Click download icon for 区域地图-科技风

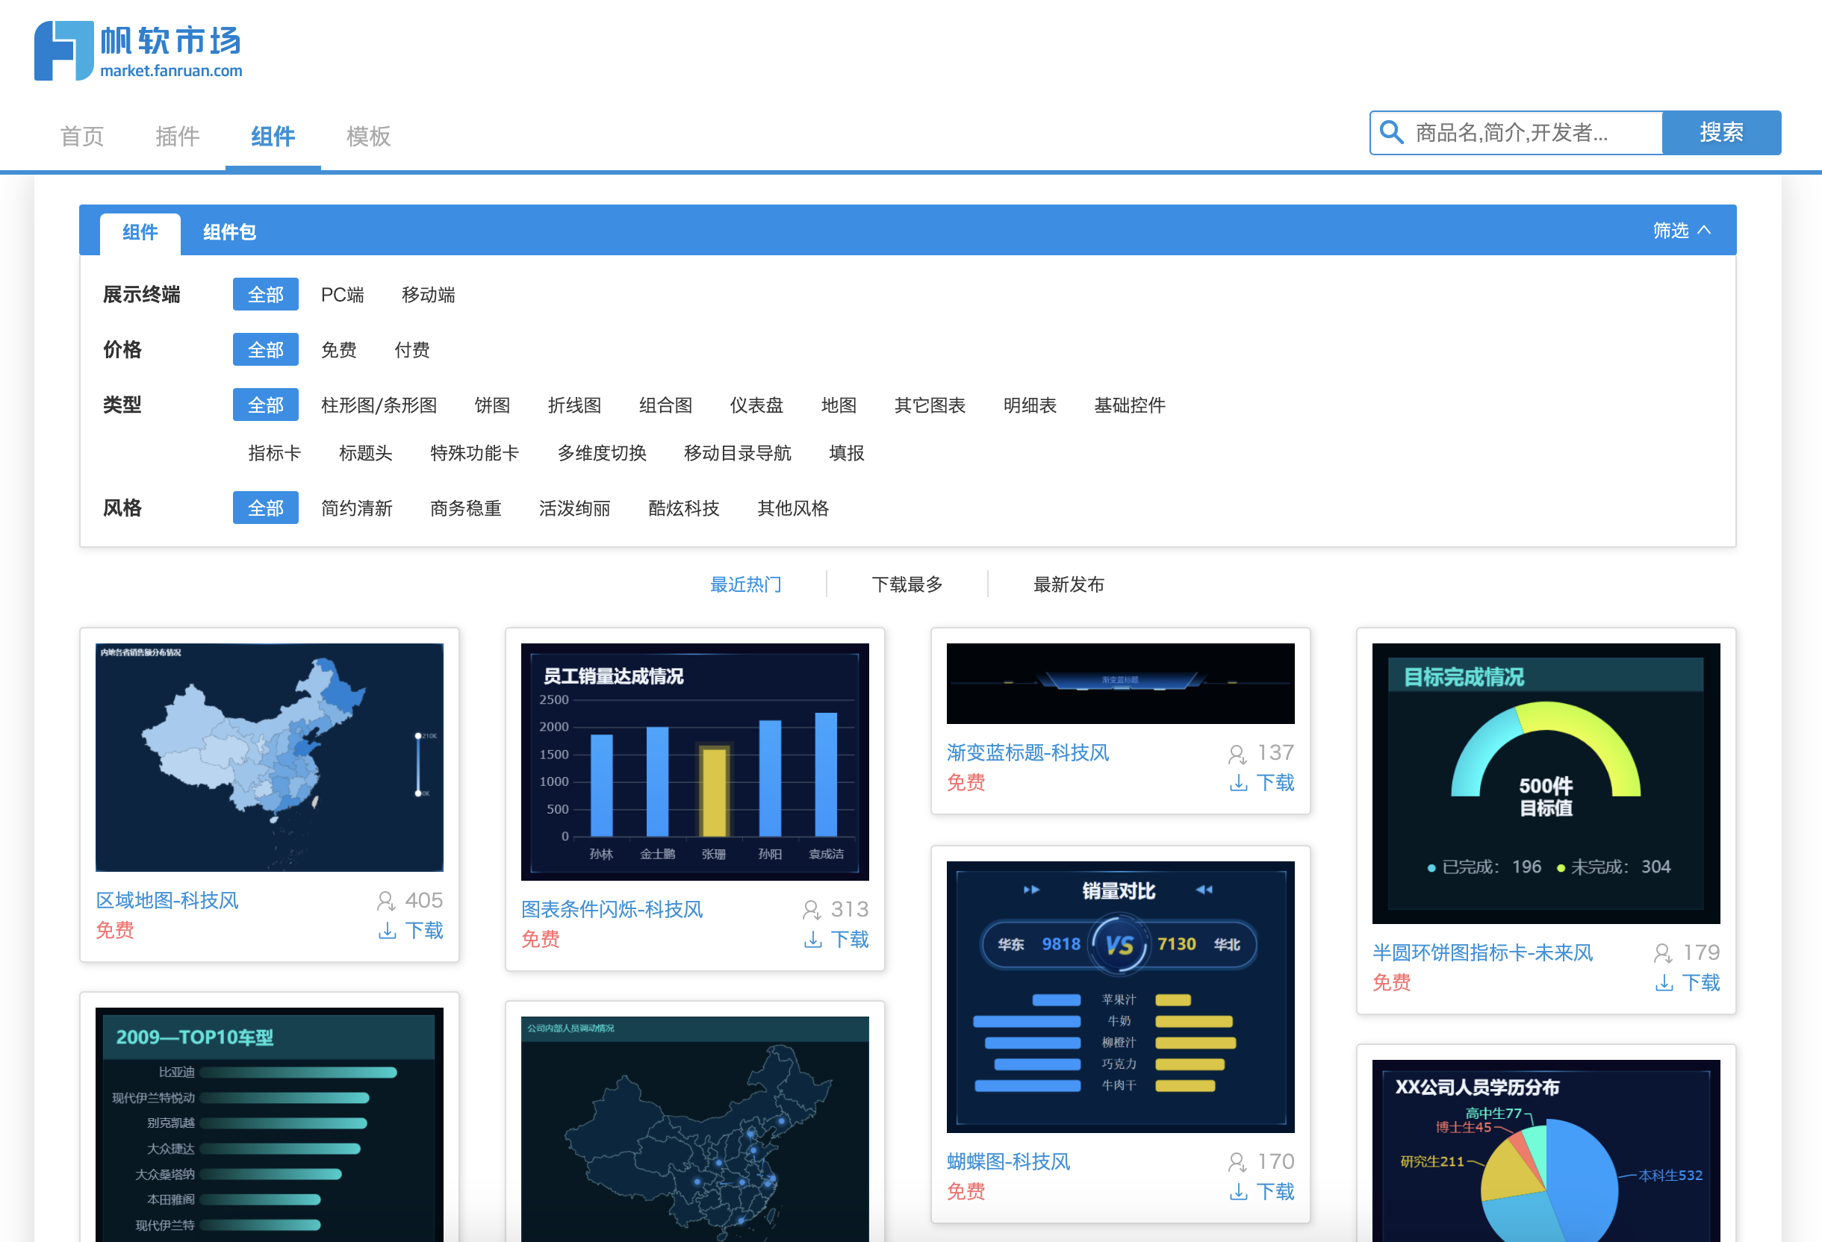[x=388, y=930]
